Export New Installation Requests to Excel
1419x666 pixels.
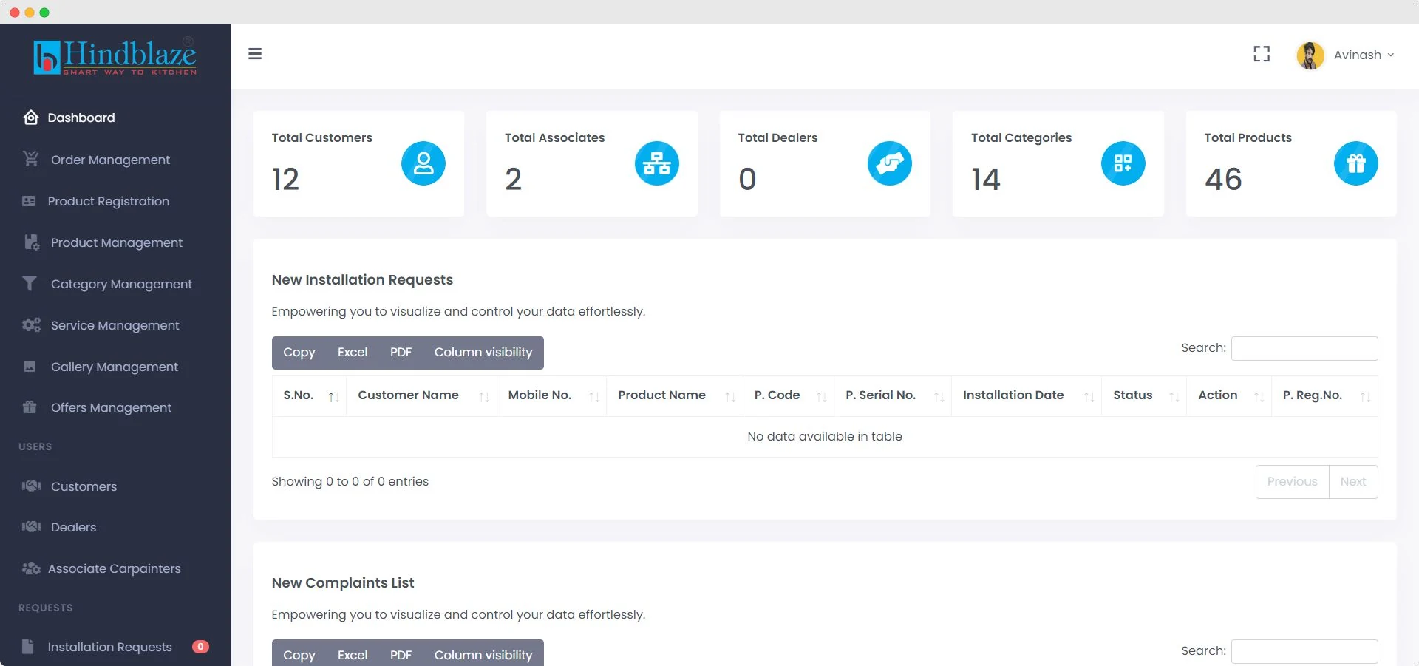click(x=353, y=353)
